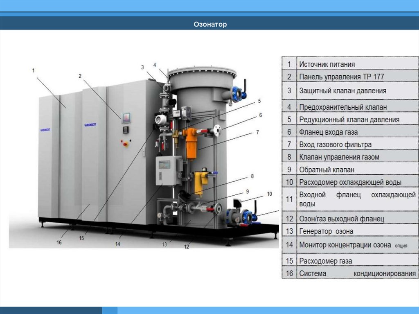Select the row 'Редукционный клапан давления'
The image size is (419, 314).
tap(350, 119)
